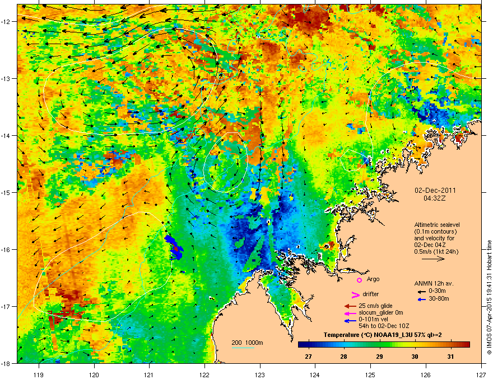Screen dimensions: 493x380
Task: Click the longitude 125 axis label
Action: [370, 374]
